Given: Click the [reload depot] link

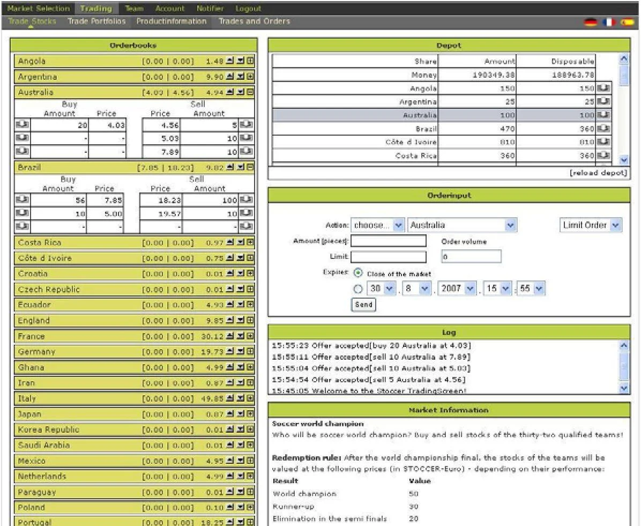Looking at the screenshot, I should coord(599,173).
